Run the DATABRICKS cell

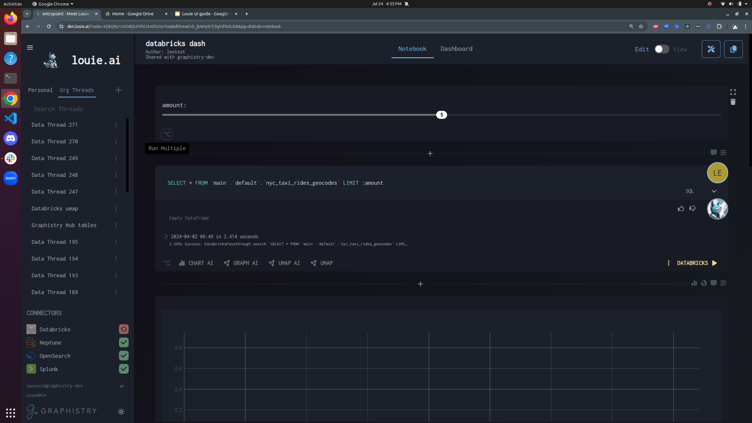click(x=697, y=263)
